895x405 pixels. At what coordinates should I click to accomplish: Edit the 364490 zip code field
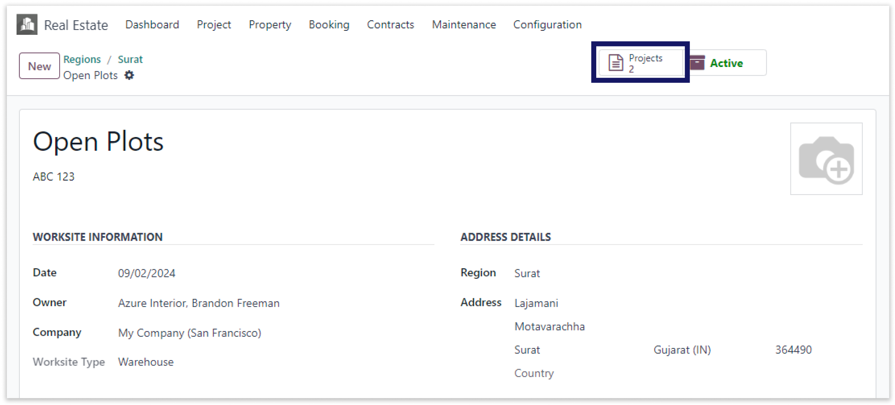[x=793, y=350]
